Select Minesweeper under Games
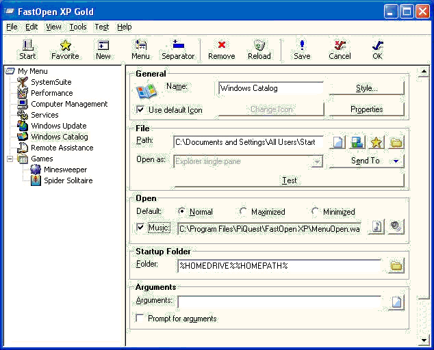Screen dimensions: 434x350 coord(65,170)
